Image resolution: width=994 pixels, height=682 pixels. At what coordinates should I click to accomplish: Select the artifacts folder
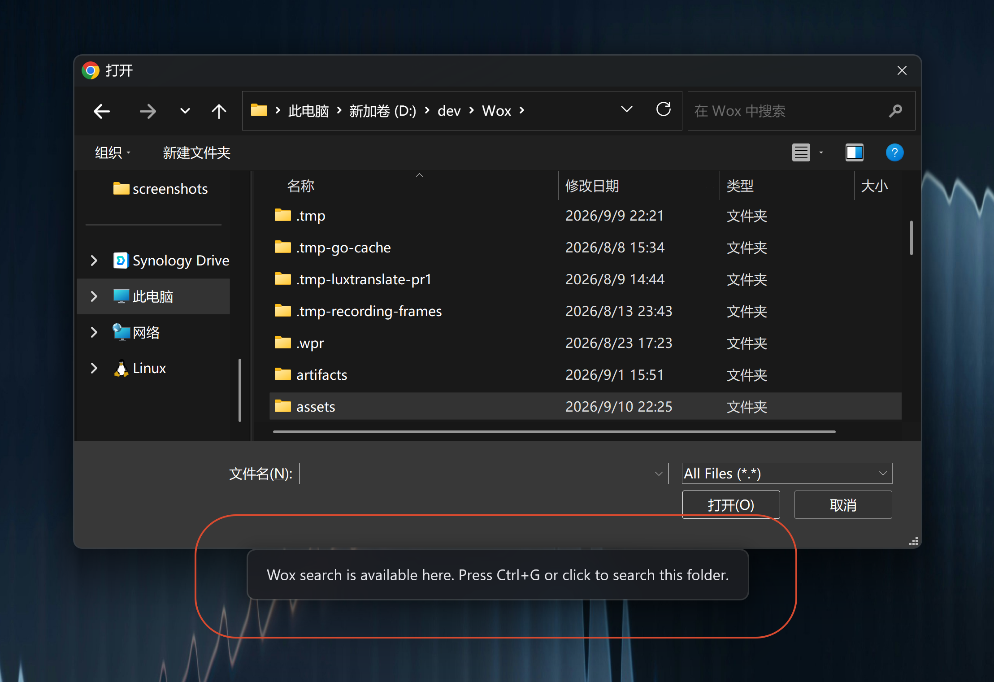click(585, 375)
